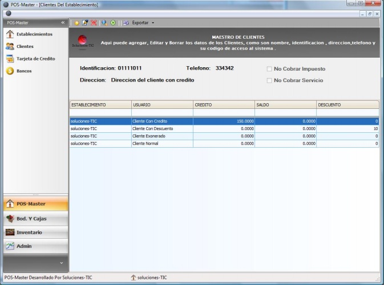Click the magnifier search icon in toolbar
The height and width of the screenshot is (285, 384).
pyautogui.click(x=104, y=23)
